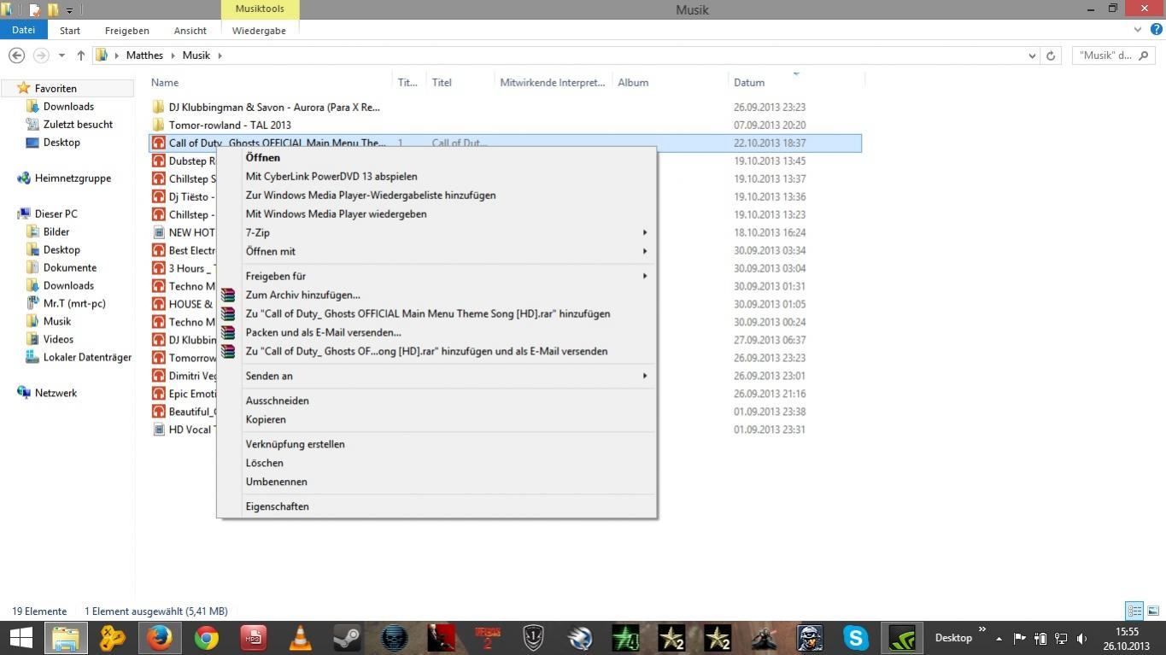The image size is (1166, 655).
Task: Open Zuletzt besucht in Favoriten
Action: coord(78,124)
